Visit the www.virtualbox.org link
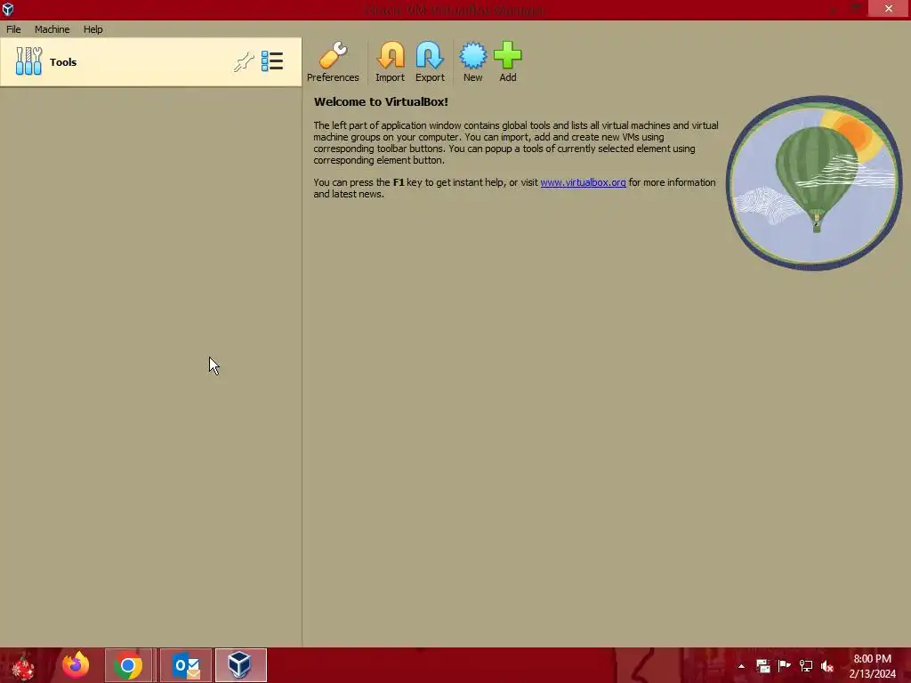 (x=583, y=182)
